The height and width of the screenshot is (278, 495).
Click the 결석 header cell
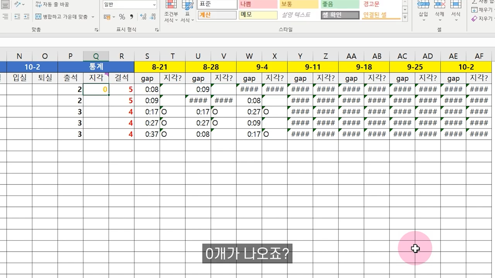pos(121,78)
